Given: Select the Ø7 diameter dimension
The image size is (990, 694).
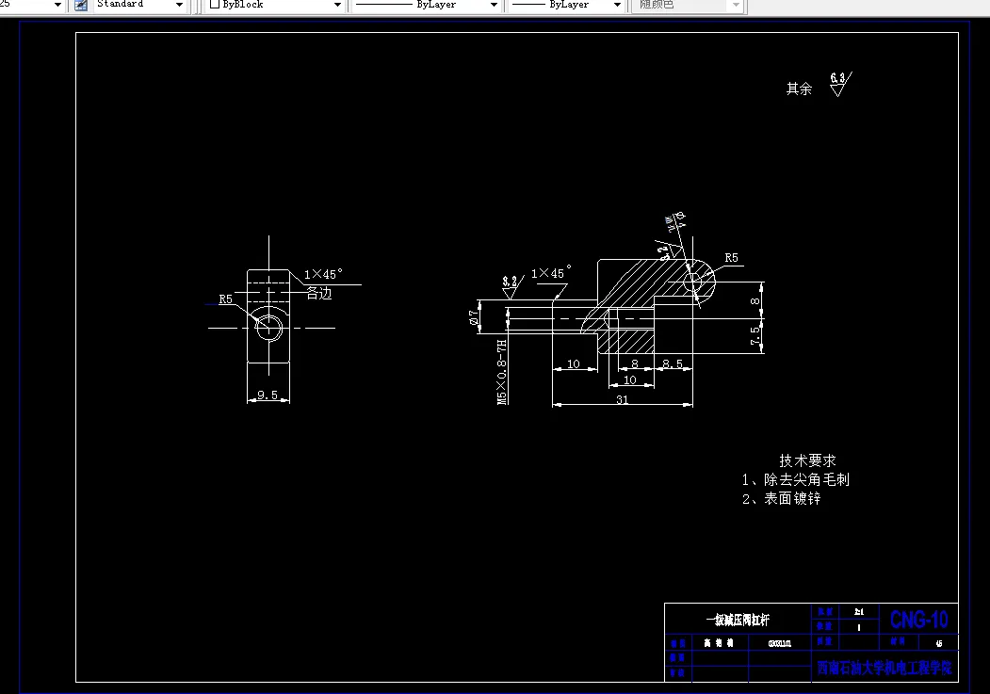Looking at the screenshot, I should pos(474,316).
